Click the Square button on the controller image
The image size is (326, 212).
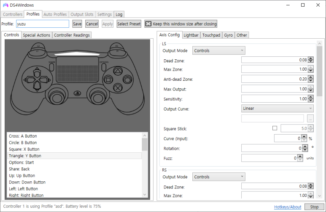tap(108, 79)
